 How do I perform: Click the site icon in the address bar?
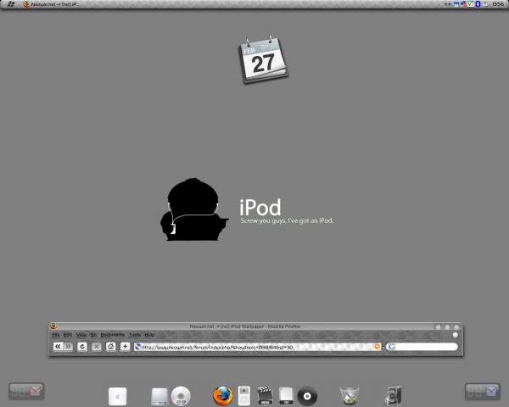(137, 347)
